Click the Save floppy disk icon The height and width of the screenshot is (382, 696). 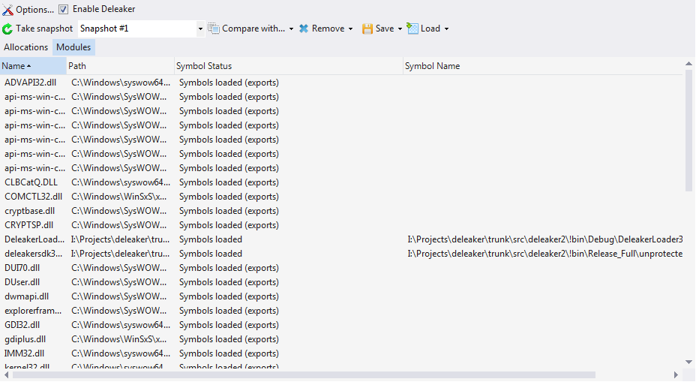coord(367,29)
